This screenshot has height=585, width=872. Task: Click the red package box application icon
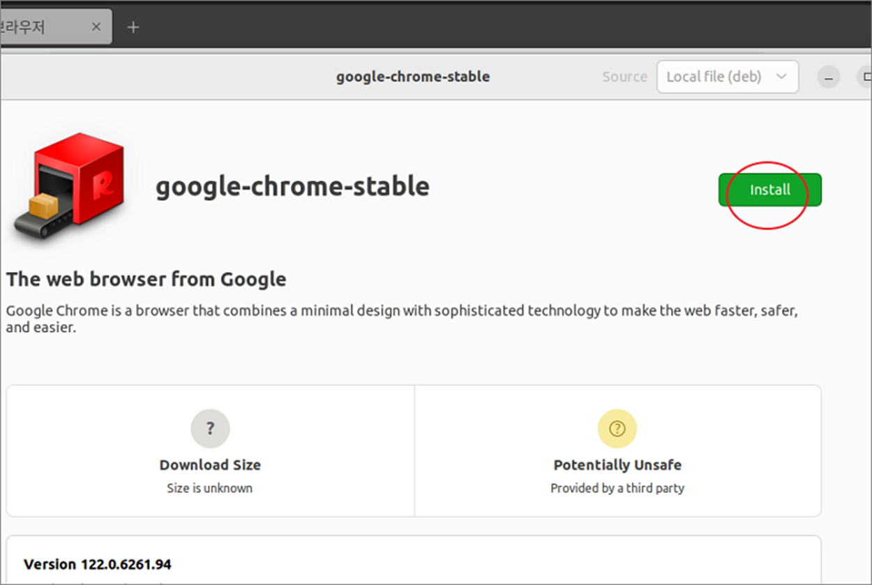[x=68, y=187]
